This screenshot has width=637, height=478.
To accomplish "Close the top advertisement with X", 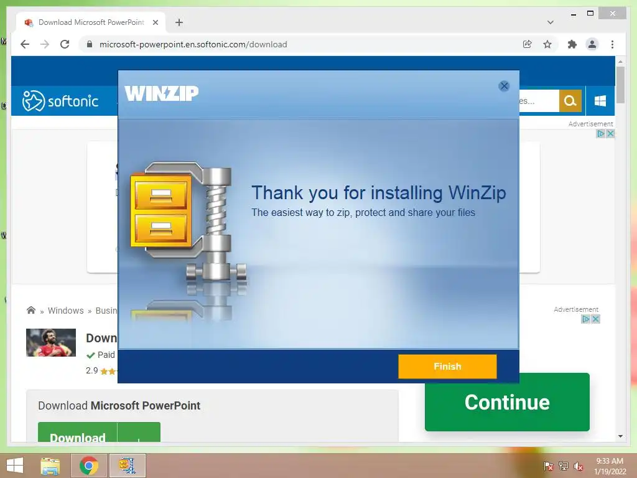I will pos(610,133).
